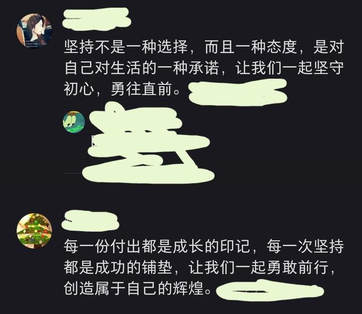
Task: Click the phrase 让我们一起勇敢前行
Action: [258, 268]
